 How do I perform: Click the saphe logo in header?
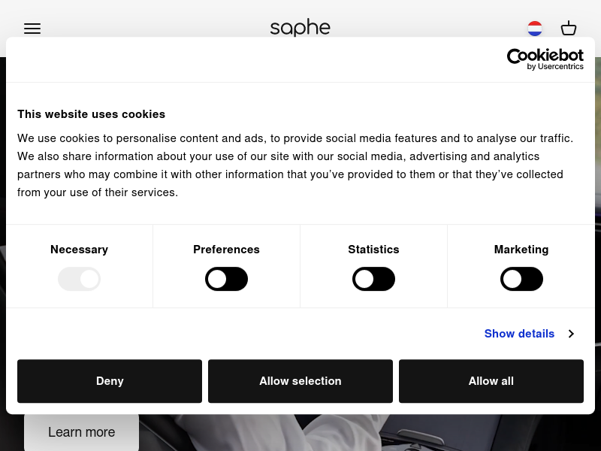[300, 28]
